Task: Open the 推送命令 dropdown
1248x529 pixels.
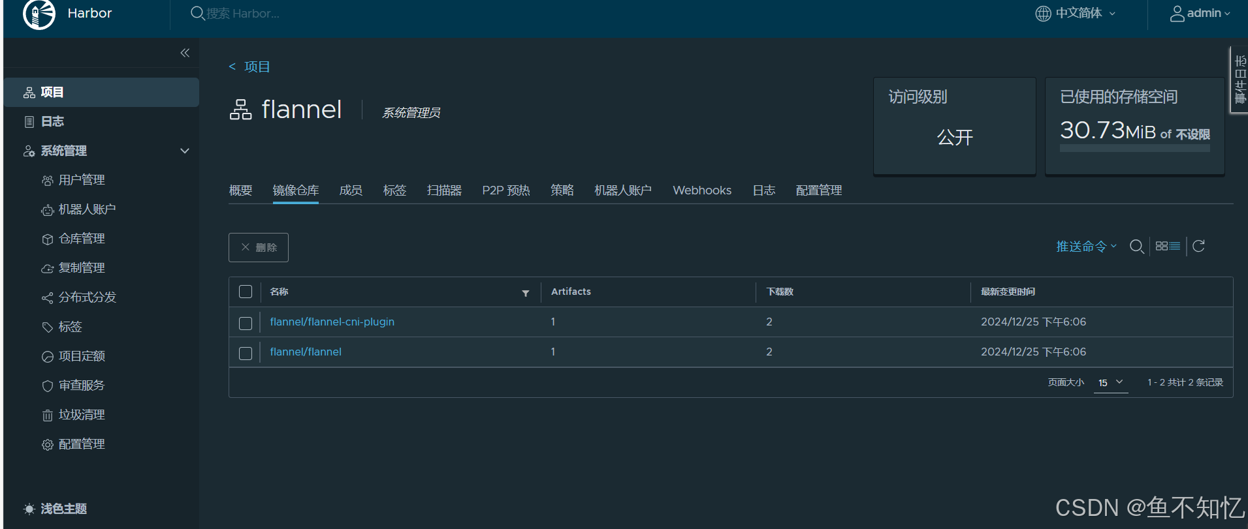Action: point(1086,247)
